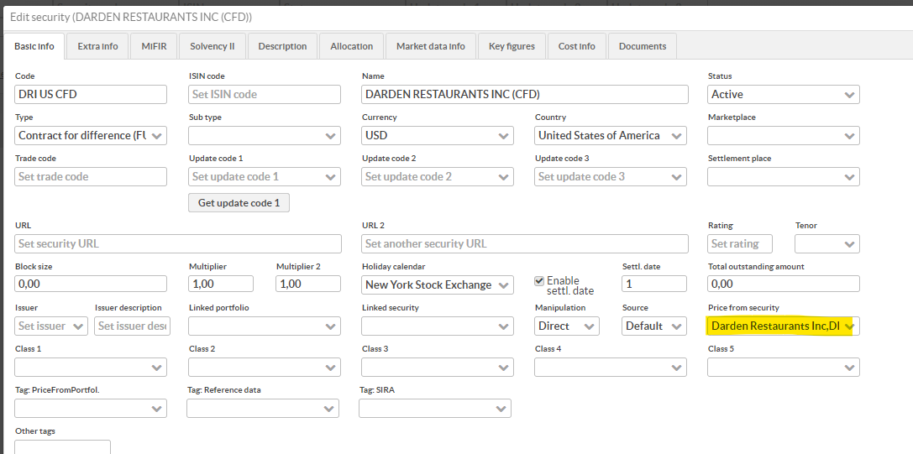Click the Block size field
The image size is (913, 454).
point(91,284)
